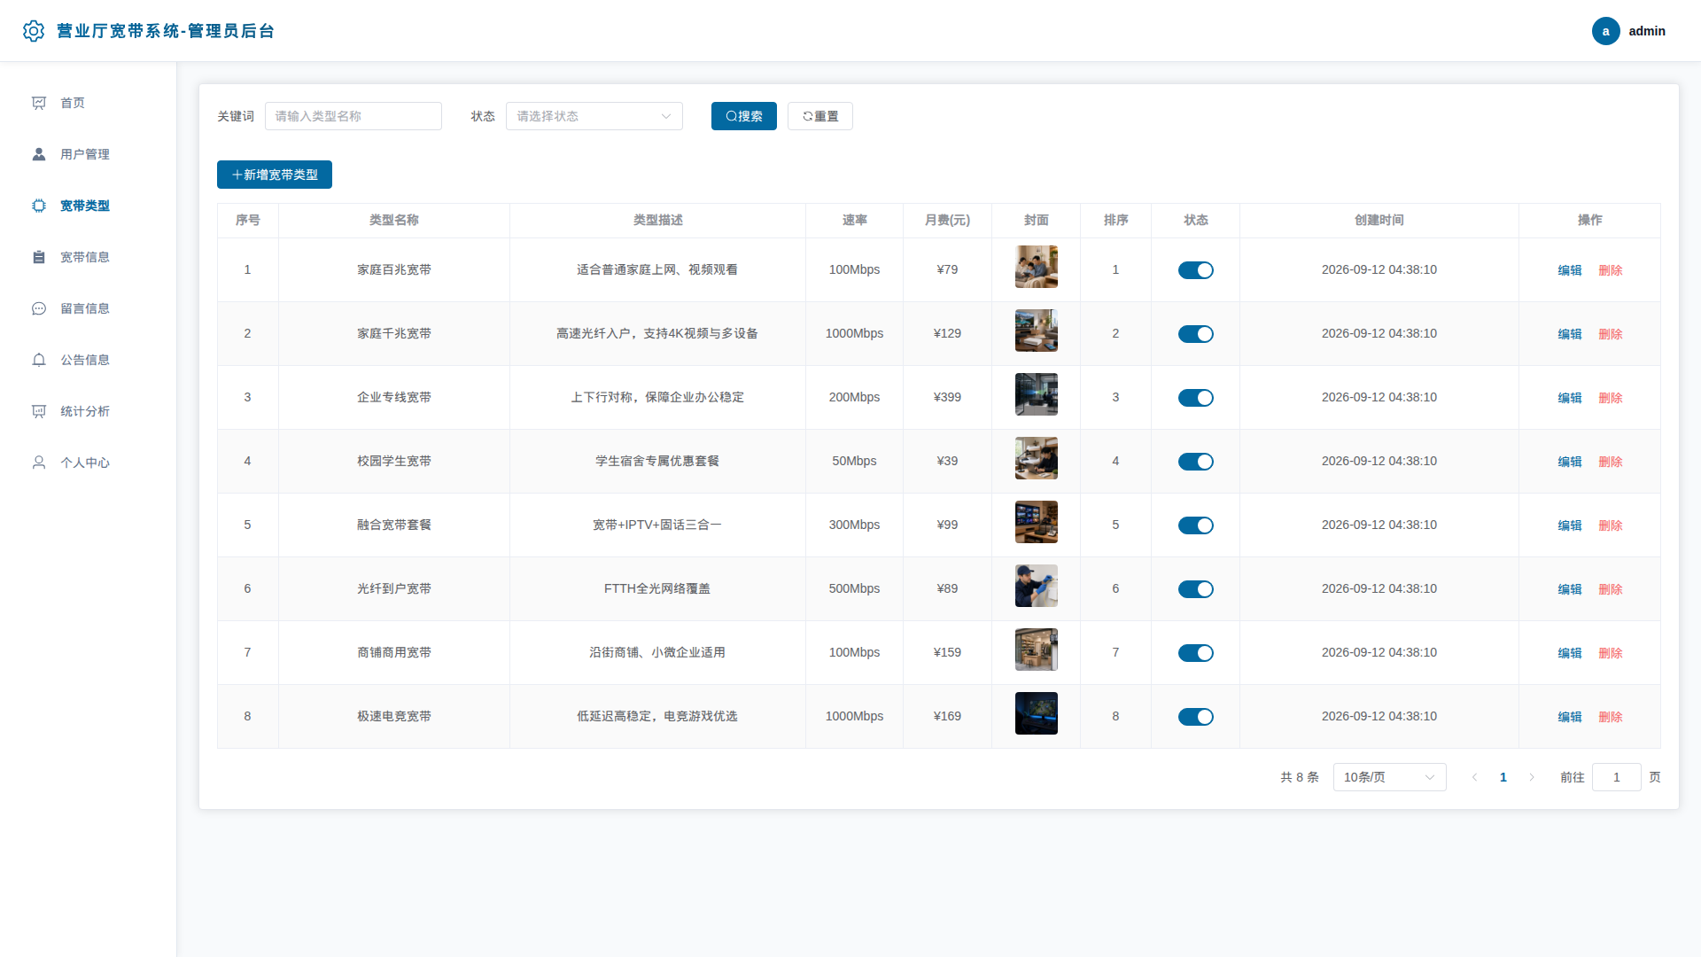Click the 重置 button
The image size is (1701, 957).
click(819, 116)
